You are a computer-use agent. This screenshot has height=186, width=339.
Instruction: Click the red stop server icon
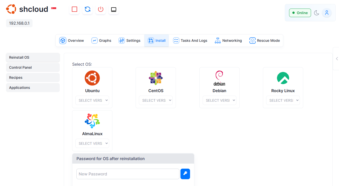[x=74, y=9]
